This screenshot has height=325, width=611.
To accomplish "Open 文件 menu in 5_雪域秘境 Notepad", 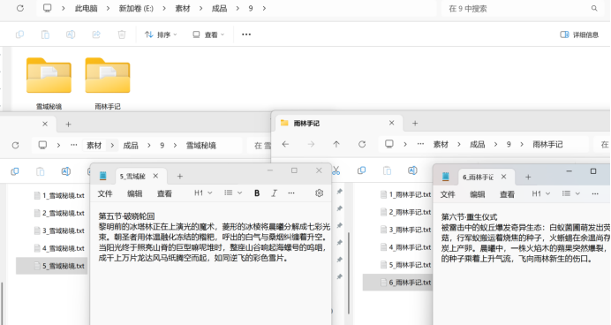I will tap(105, 193).
